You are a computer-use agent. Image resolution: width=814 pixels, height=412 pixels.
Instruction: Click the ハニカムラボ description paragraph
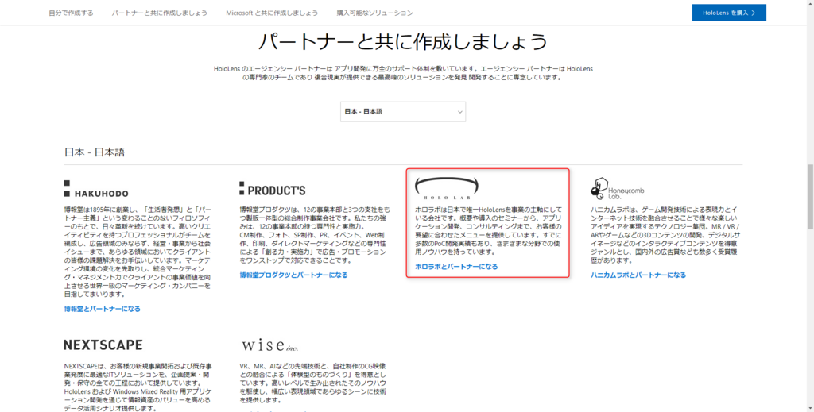(x=665, y=235)
